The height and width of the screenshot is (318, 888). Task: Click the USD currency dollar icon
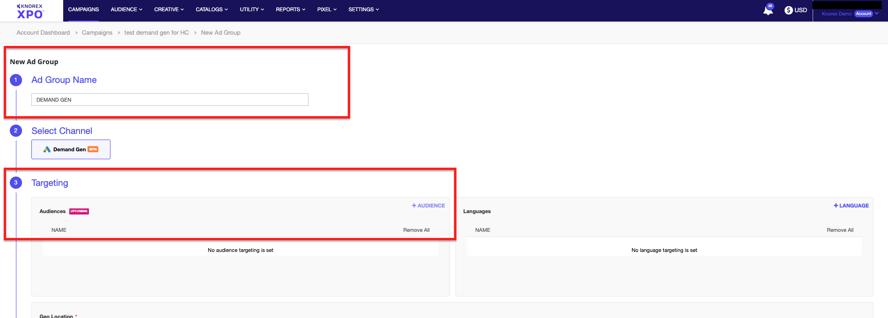[788, 10]
